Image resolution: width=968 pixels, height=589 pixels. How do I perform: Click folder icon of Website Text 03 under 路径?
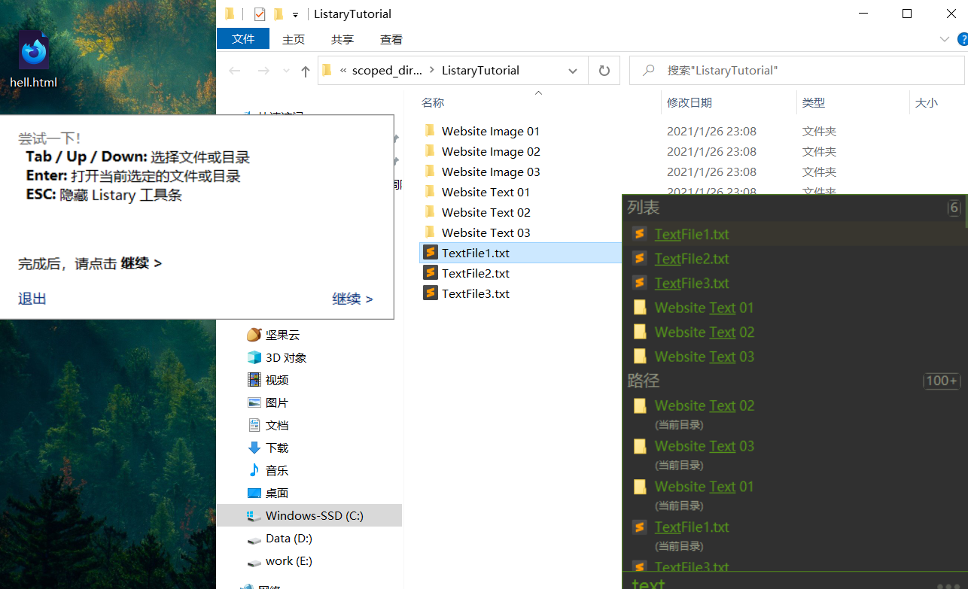point(640,446)
